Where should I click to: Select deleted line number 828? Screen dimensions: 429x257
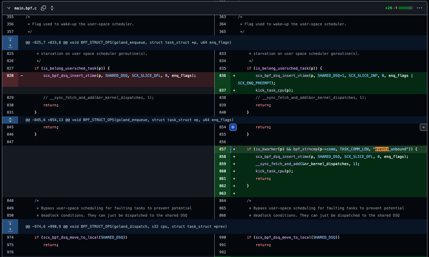coord(10,76)
